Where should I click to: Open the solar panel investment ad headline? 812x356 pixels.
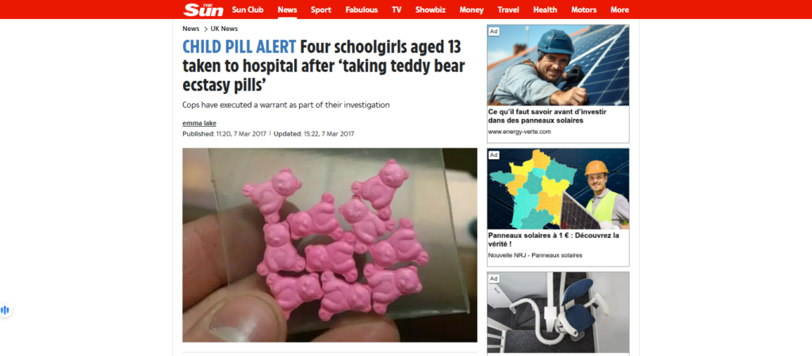(x=547, y=116)
